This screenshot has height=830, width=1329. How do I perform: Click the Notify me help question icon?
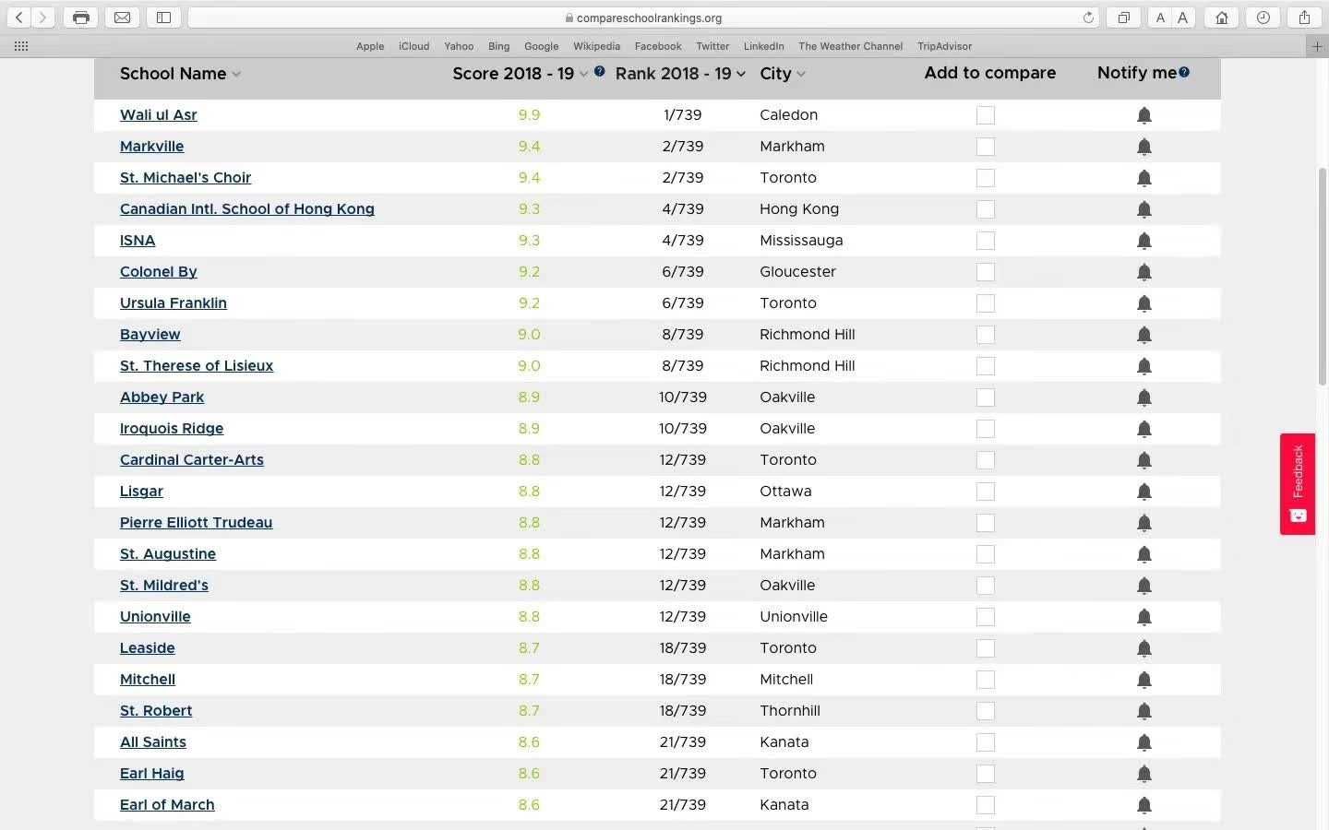point(1184,72)
